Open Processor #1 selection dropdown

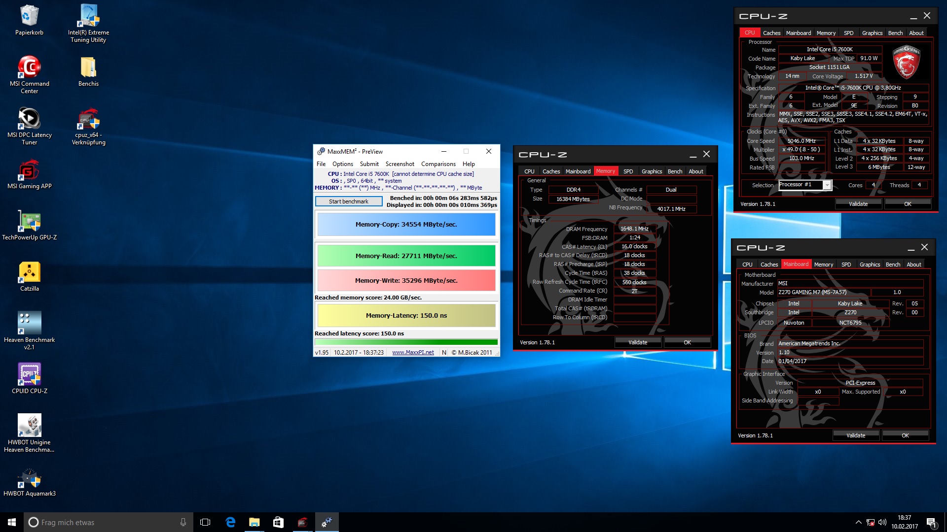point(827,185)
